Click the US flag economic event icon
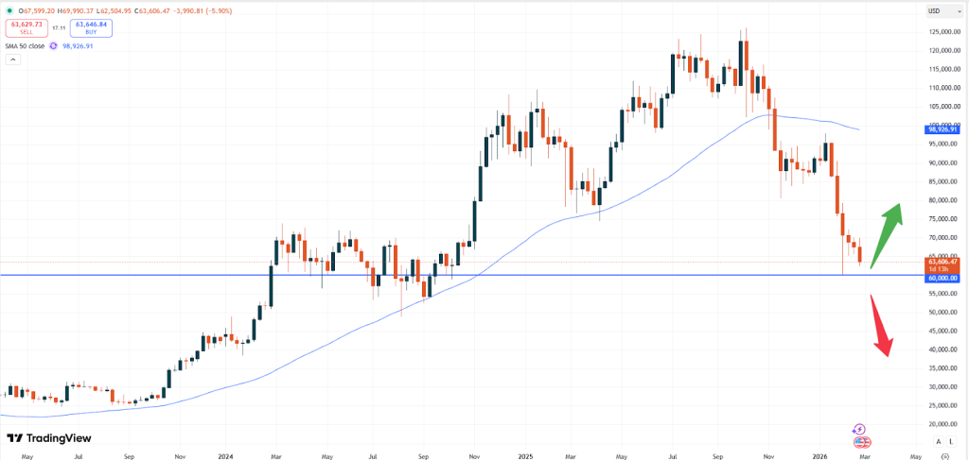This screenshot has width=969, height=460. pyautogui.click(x=862, y=441)
